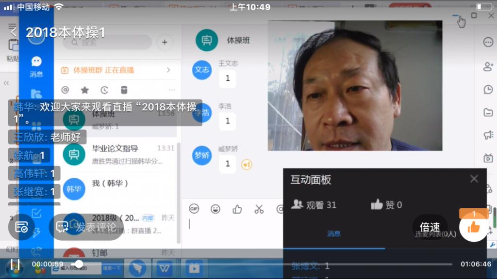
Task: Click the video progress slider handle
Action: (78, 264)
